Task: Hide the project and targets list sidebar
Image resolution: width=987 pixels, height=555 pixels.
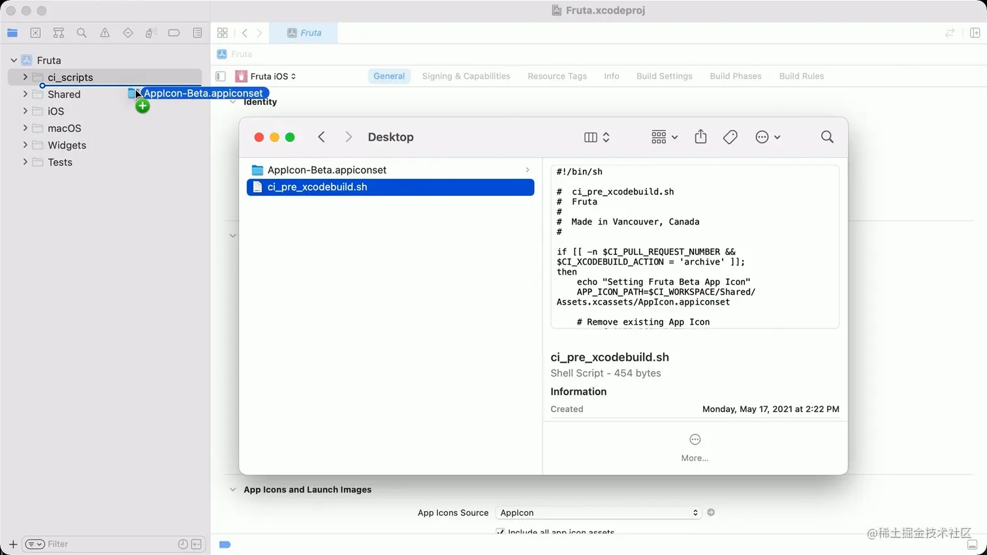Action: pos(221,76)
